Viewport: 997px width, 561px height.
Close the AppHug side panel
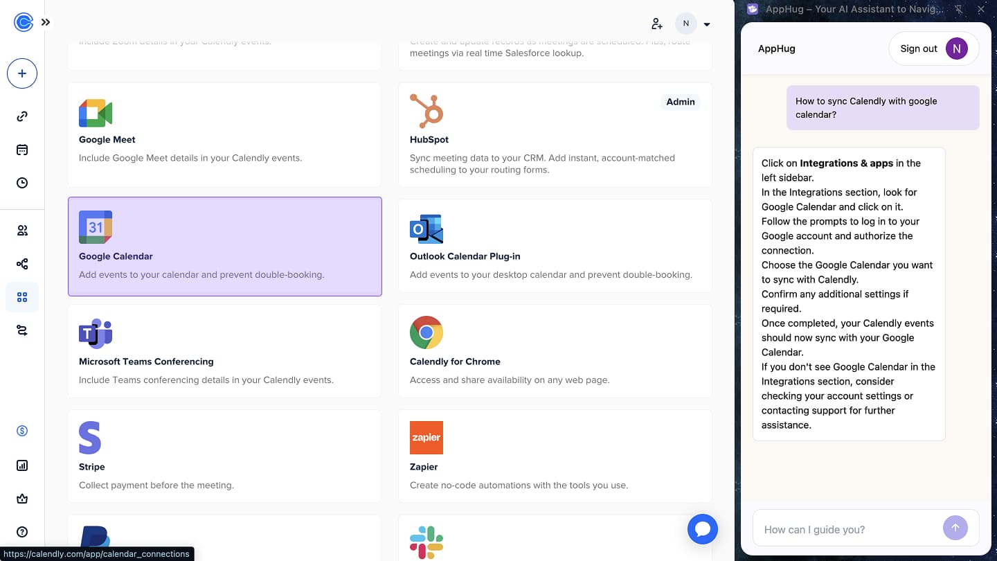980,9
